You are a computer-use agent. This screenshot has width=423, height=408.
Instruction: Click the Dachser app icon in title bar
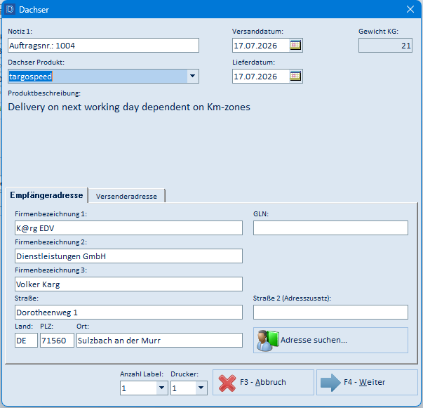[11, 9]
